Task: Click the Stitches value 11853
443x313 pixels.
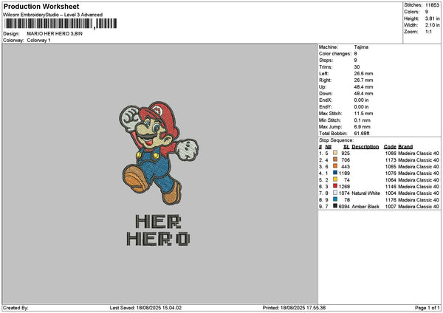Action: (432, 5)
